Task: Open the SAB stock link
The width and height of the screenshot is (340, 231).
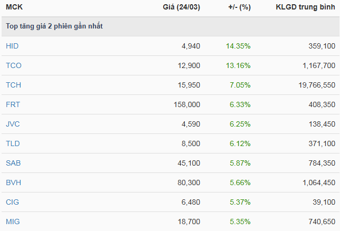Action: pos(13,163)
